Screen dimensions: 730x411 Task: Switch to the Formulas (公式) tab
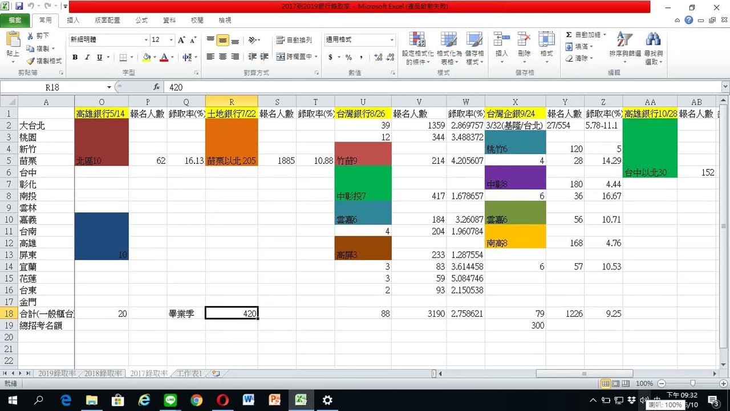point(141,21)
